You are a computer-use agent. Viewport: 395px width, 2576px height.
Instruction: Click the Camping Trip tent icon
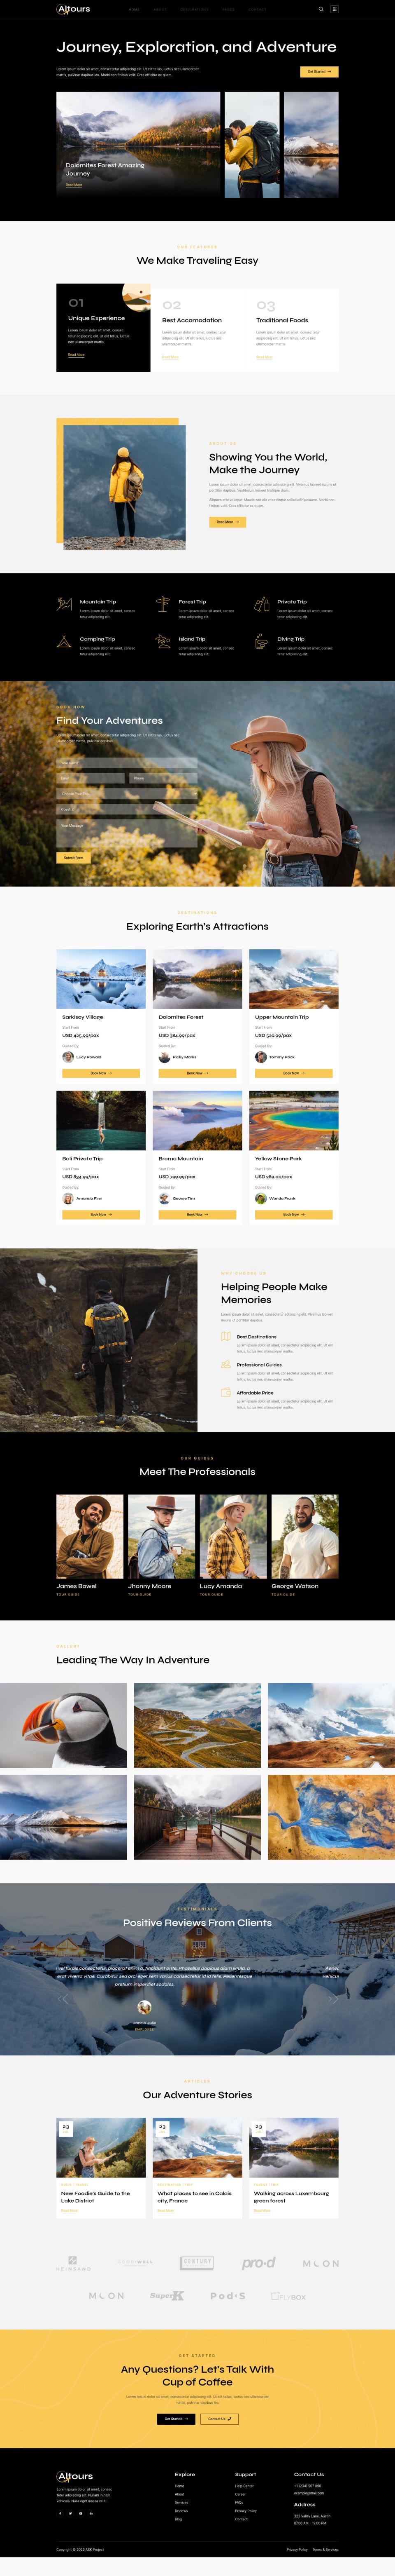pos(64,641)
